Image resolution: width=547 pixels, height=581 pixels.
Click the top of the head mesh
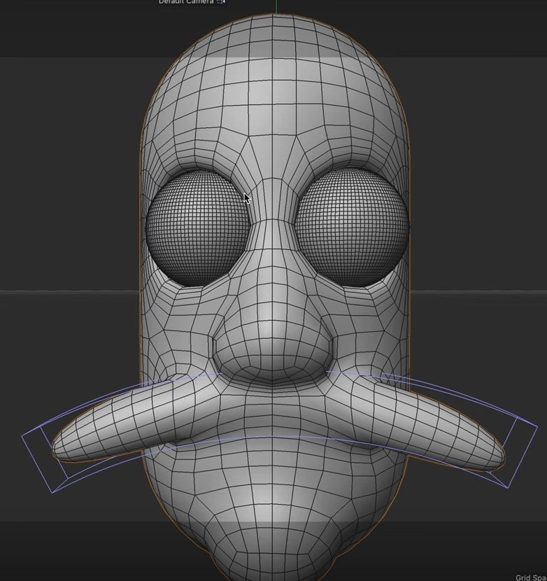coord(273,20)
